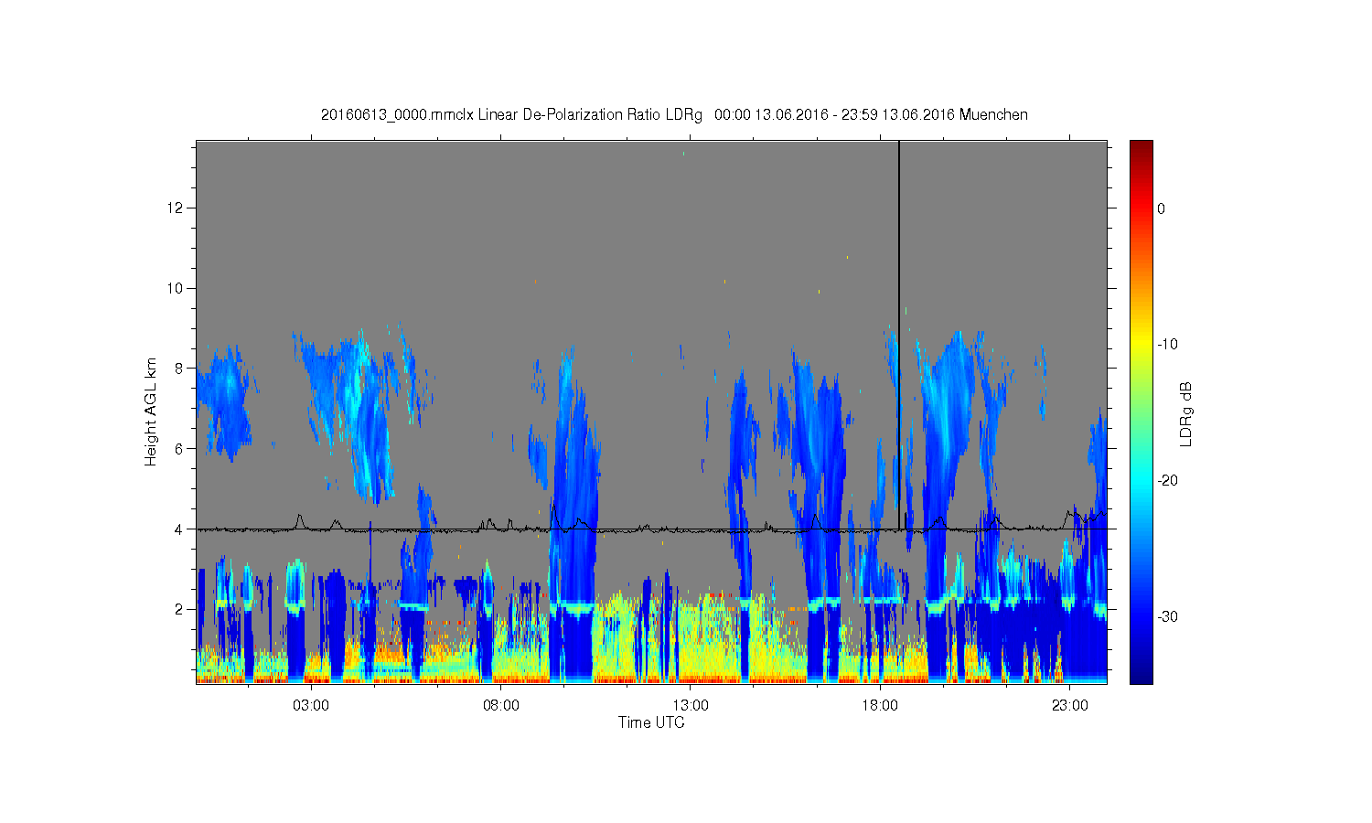The width and height of the screenshot is (1372, 823).
Task: Click the colorbar label '-30'
Action: (x=1167, y=617)
